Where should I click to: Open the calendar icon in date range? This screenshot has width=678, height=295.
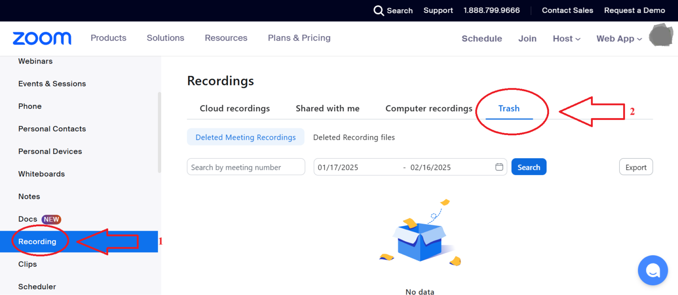[x=499, y=167]
